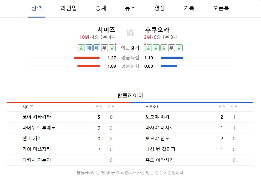Click the 시미즈 team name heading
The width and height of the screenshot is (261, 184).
(106, 30)
